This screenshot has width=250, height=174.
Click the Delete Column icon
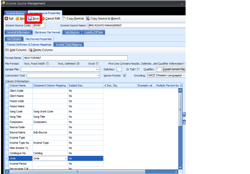coord(30,50)
